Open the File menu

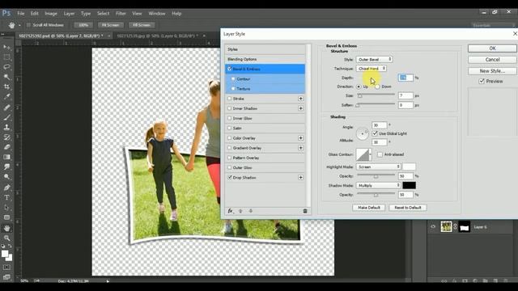21,14
